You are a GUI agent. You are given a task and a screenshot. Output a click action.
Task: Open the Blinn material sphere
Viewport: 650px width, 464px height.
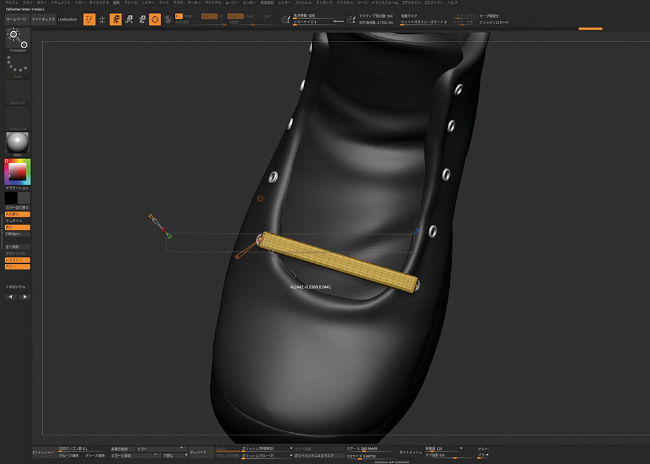click(18, 144)
